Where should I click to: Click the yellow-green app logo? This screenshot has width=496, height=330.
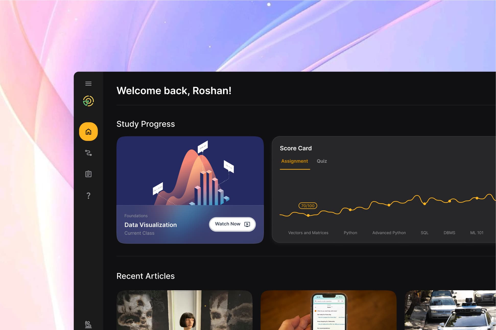[x=88, y=101]
